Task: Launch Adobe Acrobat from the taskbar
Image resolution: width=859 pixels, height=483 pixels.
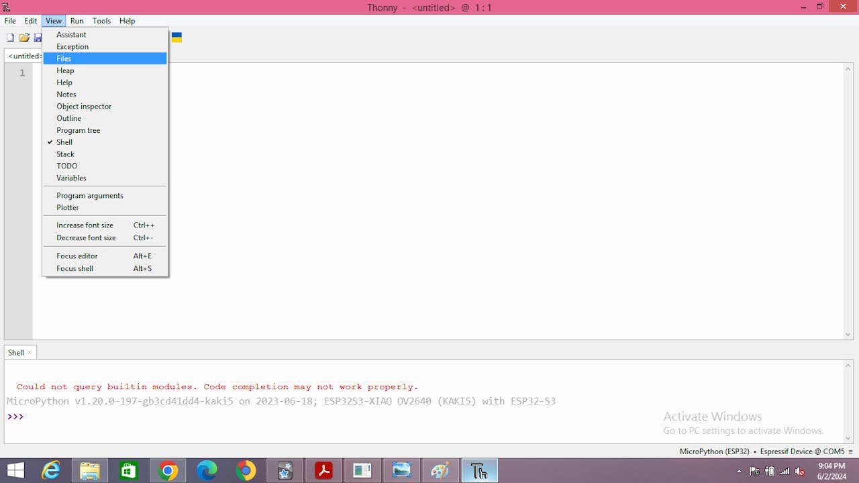Action: [x=323, y=471]
